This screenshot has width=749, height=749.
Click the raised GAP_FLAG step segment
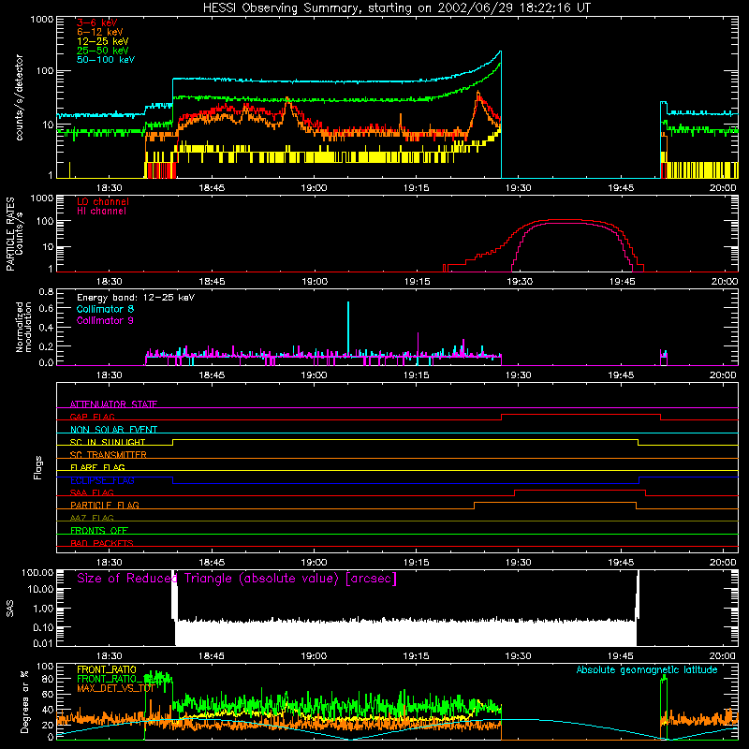[x=580, y=415]
